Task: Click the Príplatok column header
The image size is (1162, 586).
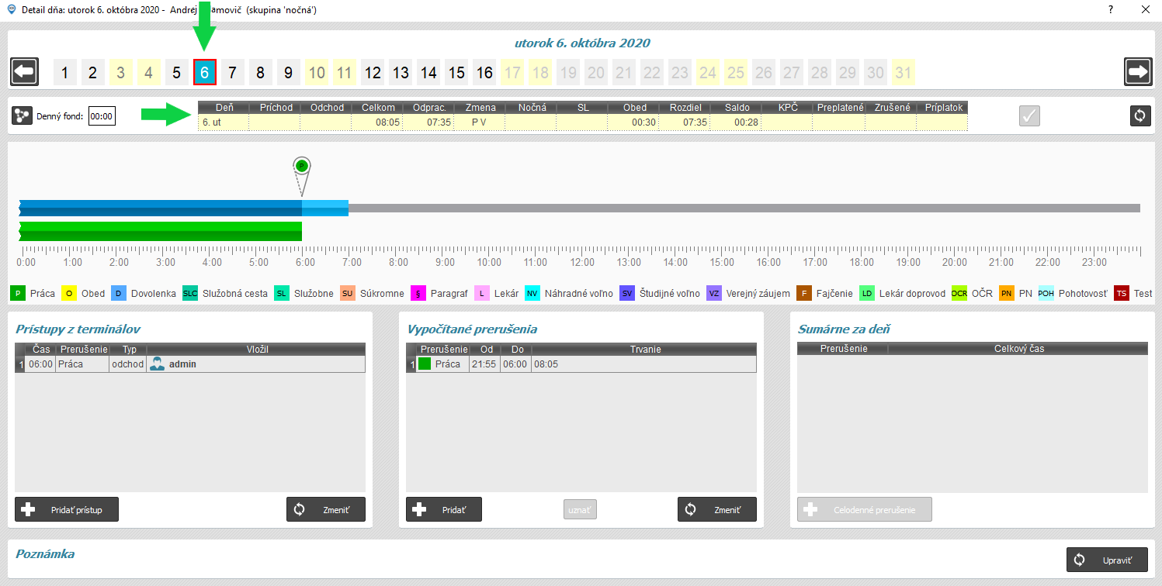Action: (942, 108)
